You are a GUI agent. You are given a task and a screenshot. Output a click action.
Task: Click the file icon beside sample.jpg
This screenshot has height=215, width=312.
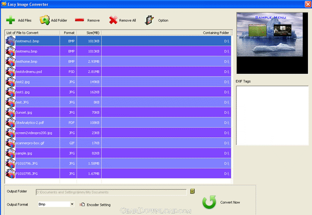pyautogui.click(x=10, y=153)
